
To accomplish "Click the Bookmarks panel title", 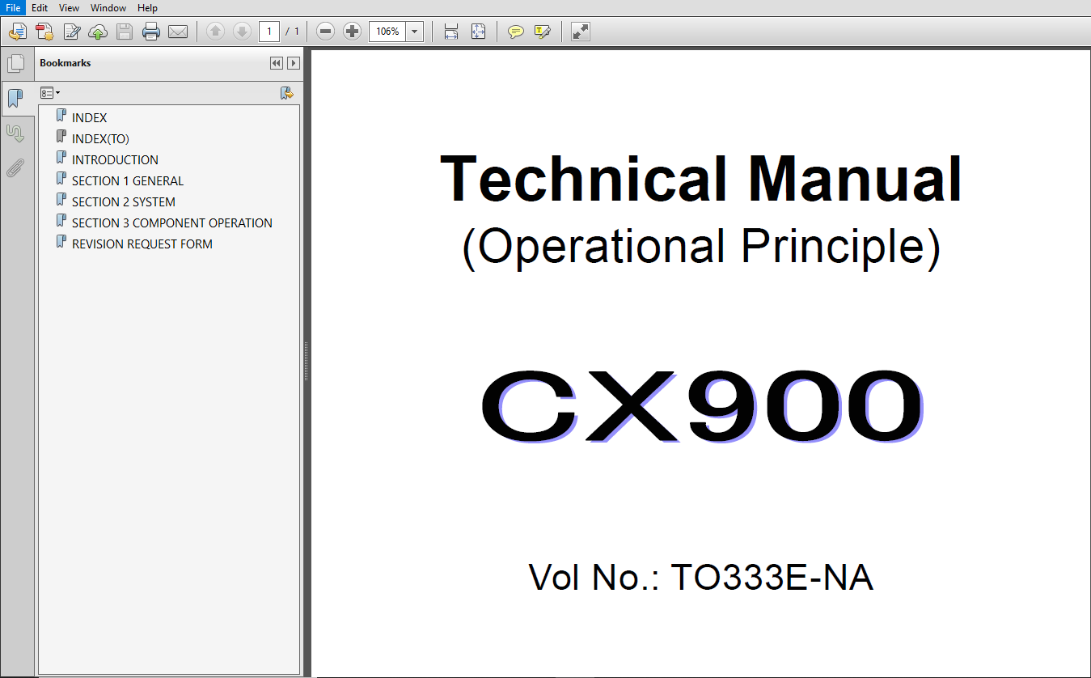I will [66, 63].
